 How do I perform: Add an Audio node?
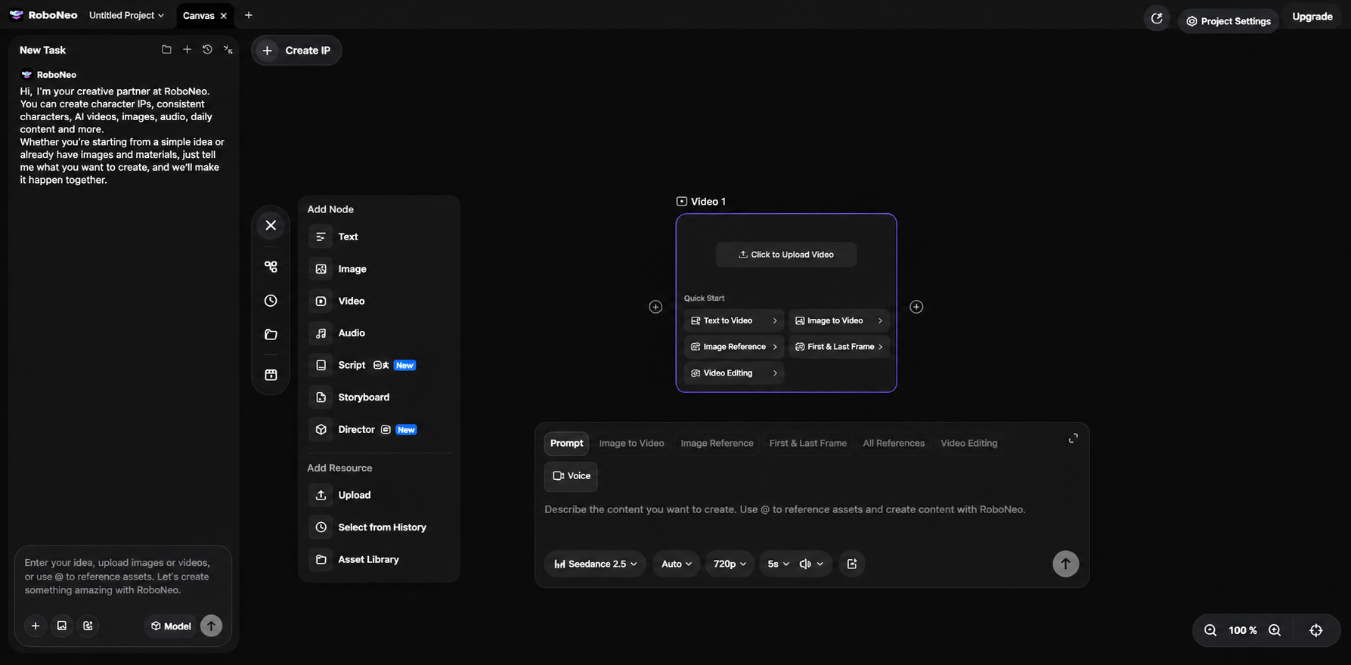[x=379, y=333]
